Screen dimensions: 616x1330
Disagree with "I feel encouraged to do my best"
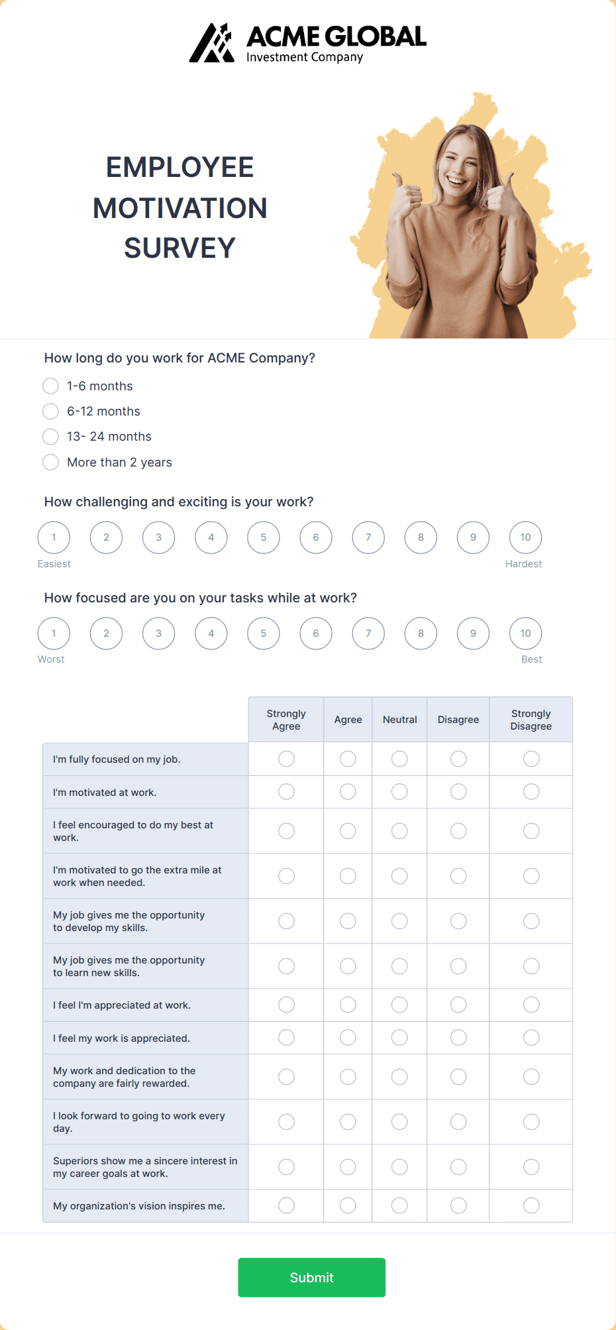[458, 830]
